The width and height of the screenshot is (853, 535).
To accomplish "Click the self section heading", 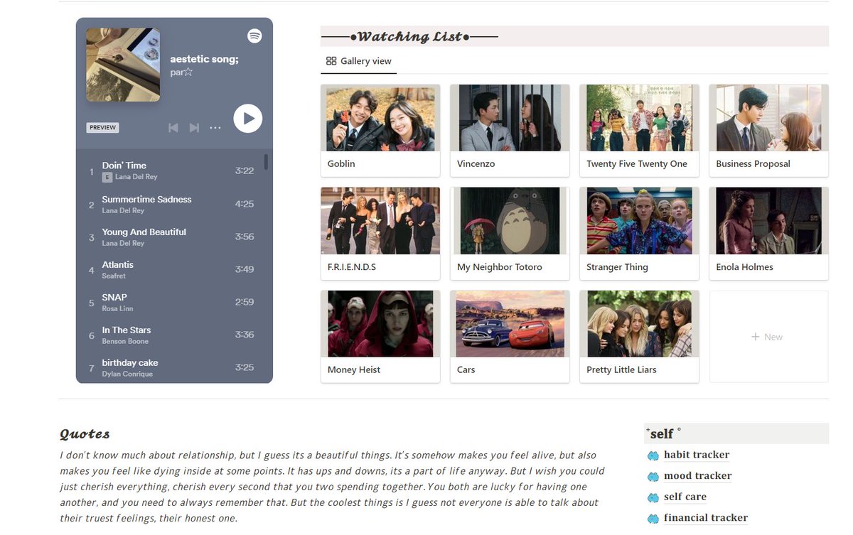I will pos(662,433).
